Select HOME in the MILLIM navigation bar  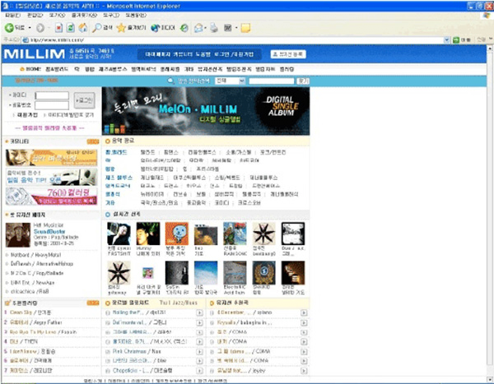(x=30, y=69)
